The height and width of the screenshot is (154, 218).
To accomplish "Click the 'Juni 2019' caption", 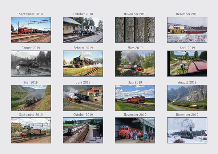I will [83, 82].
